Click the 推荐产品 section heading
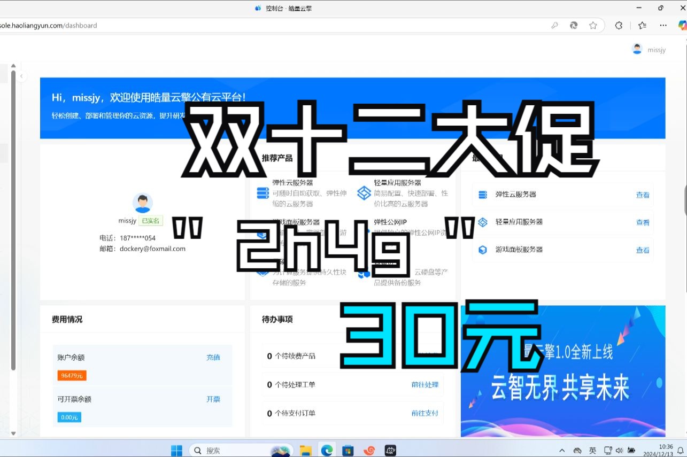This screenshot has width=687, height=457. 277,158
